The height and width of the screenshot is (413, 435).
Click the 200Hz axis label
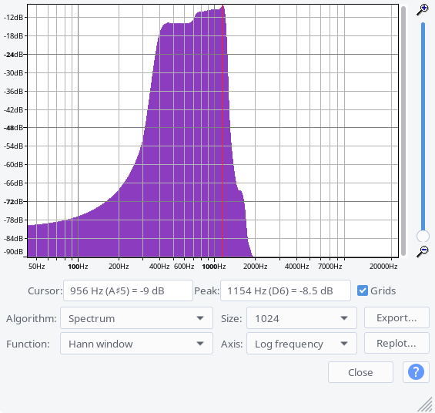(119, 267)
